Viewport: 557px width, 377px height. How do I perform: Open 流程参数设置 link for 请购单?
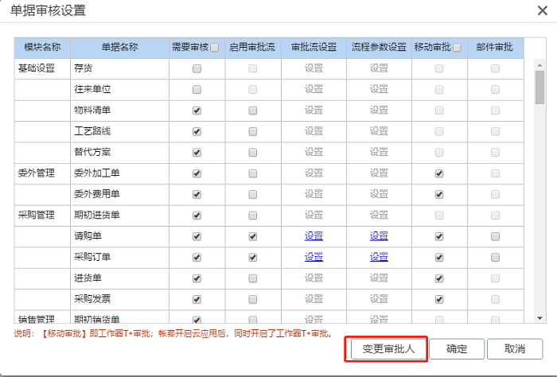tap(379, 235)
